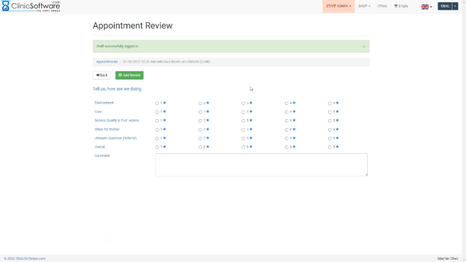Click the 'Tell us, how are we doing' heading
Image resolution: width=466 pixels, height=262 pixels.
tap(117, 89)
